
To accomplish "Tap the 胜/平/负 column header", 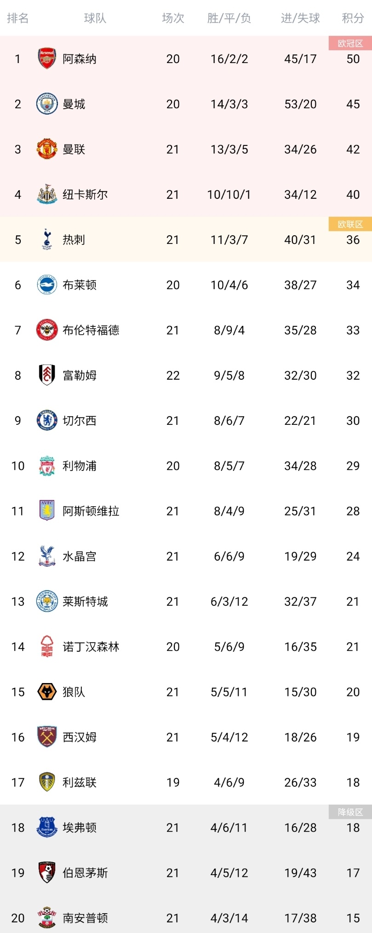I will click(x=229, y=18).
